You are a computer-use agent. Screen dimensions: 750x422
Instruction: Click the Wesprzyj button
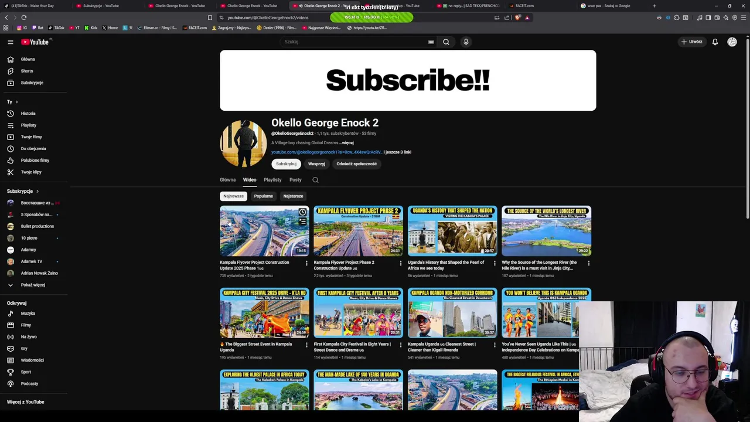tap(316, 164)
